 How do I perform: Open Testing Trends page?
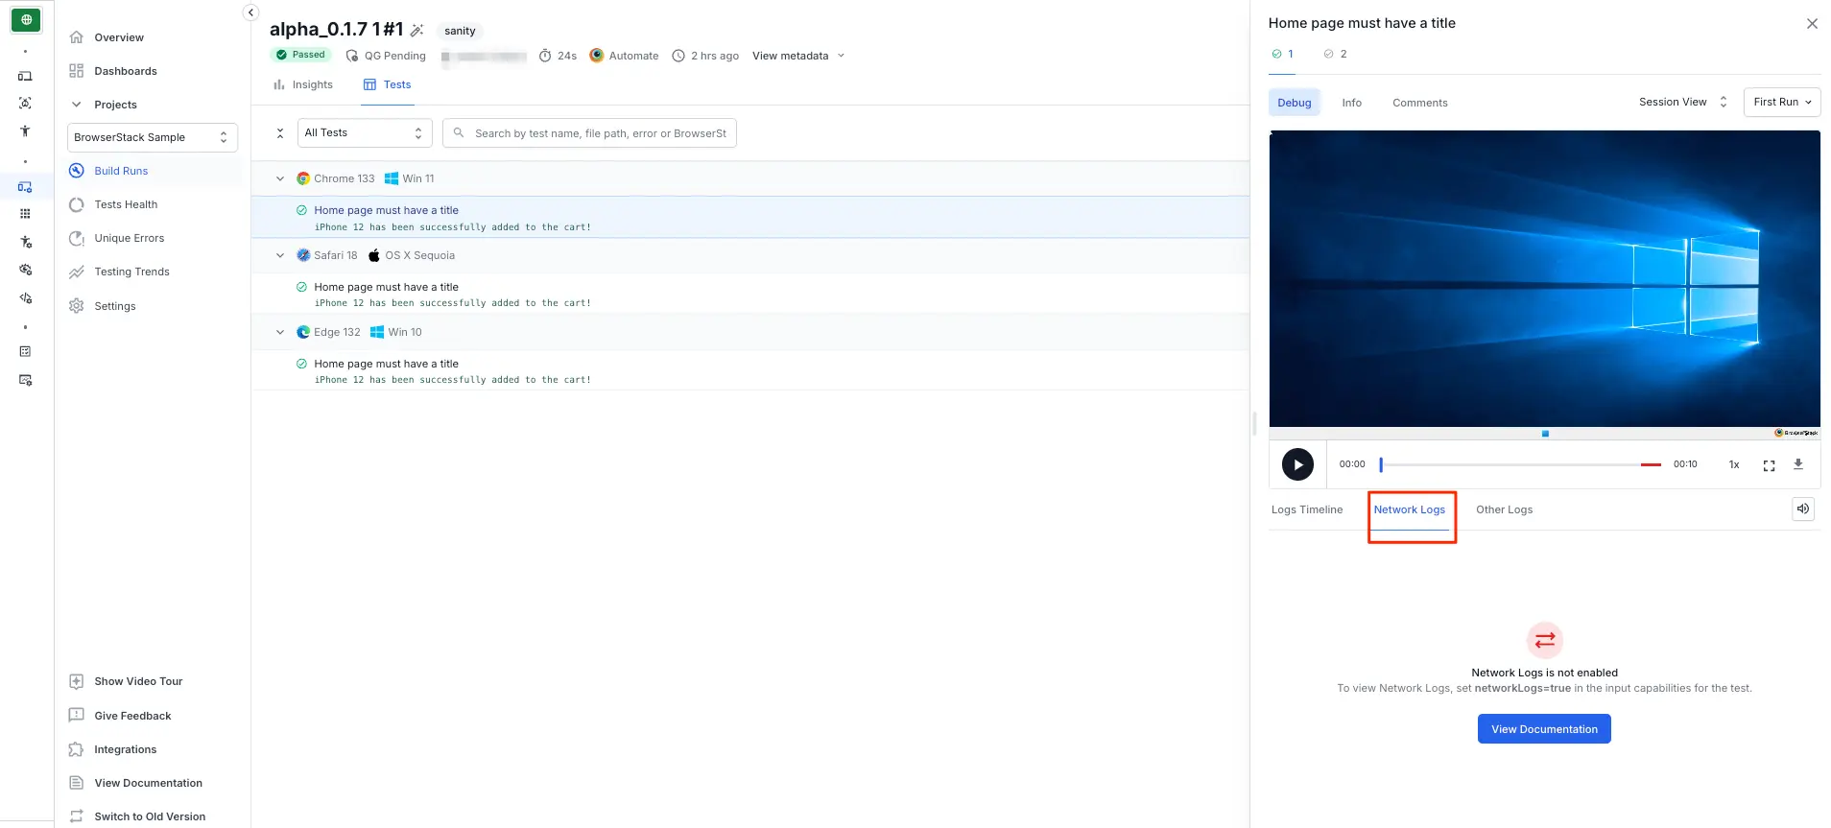point(131,272)
